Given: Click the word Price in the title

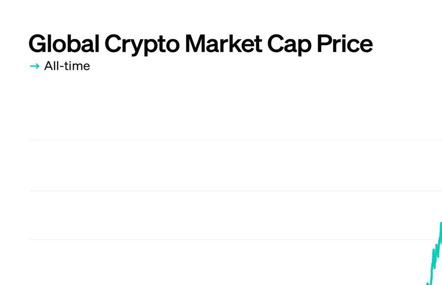Looking at the screenshot, I should tap(345, 43).
